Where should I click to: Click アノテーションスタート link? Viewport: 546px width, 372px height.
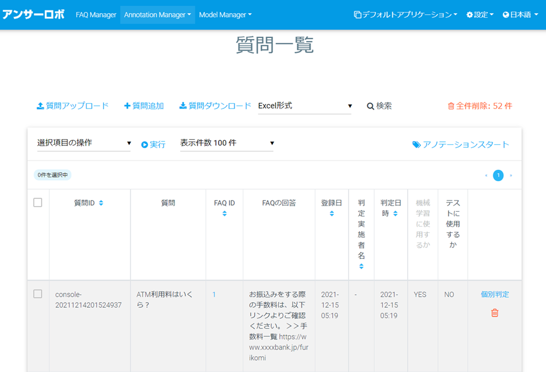pyautogui.click(x=461, y=145)
